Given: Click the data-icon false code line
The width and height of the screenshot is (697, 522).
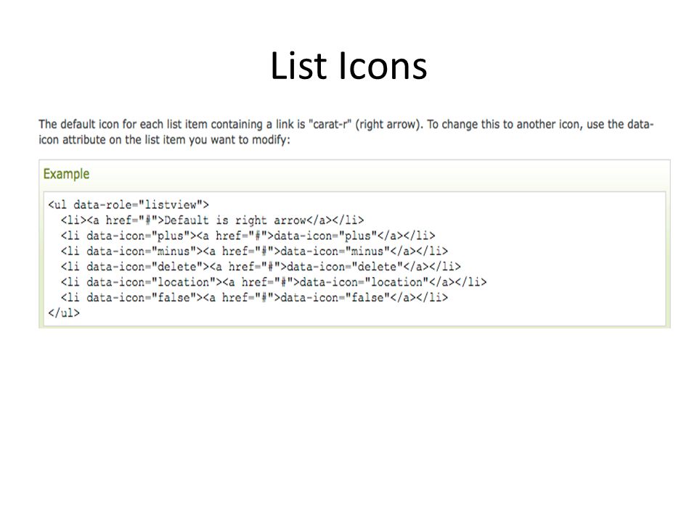Looking at the screenshot, I should (x=254, y=297).
